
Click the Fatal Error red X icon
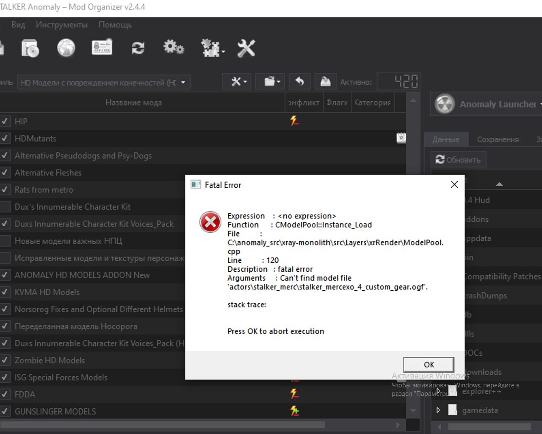(x=210, y=222)
